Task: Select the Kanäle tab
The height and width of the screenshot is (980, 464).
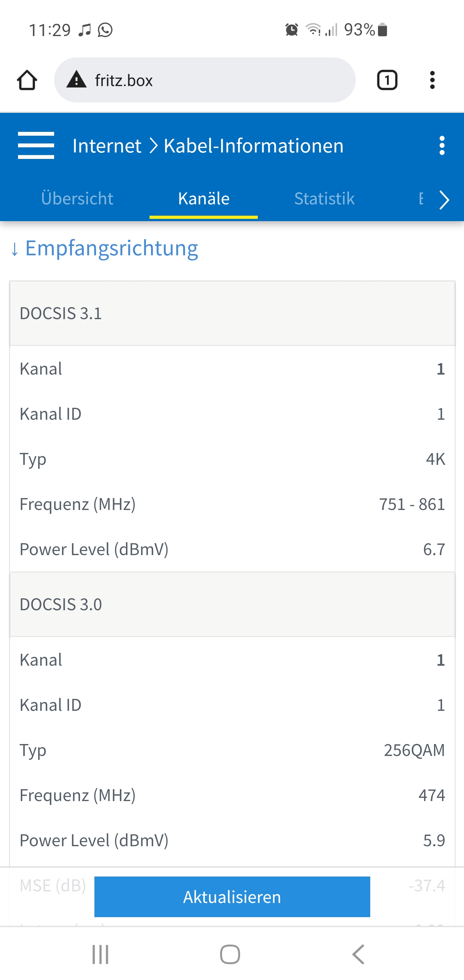Action: (203, 198)
